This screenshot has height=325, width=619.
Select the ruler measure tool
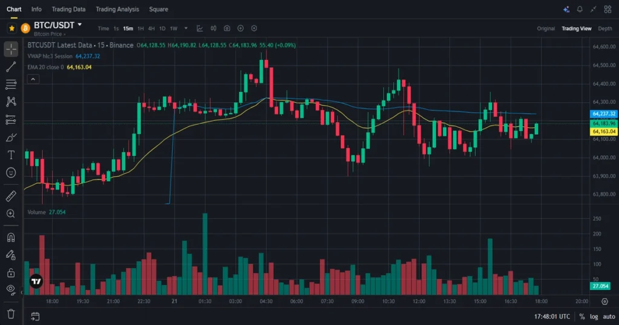[x=11, y=196]
